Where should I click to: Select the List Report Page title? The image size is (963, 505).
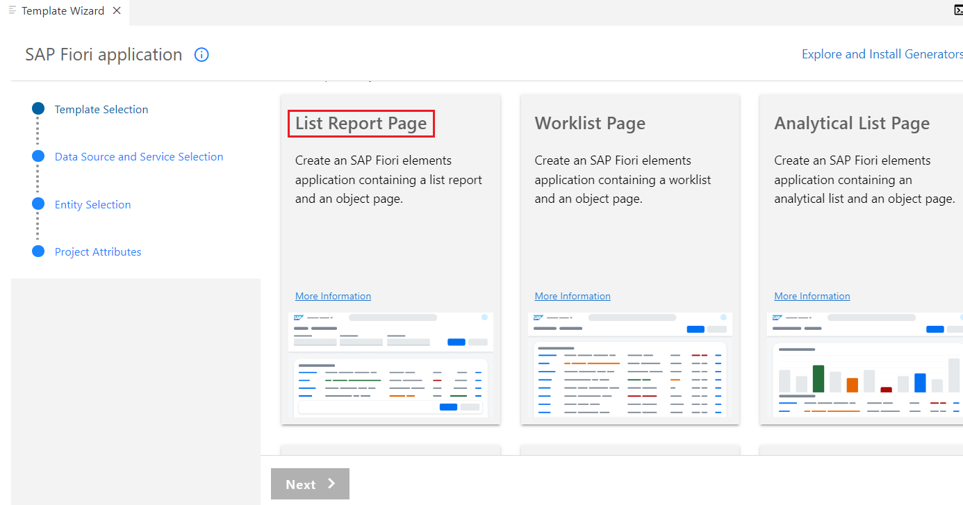361,124
